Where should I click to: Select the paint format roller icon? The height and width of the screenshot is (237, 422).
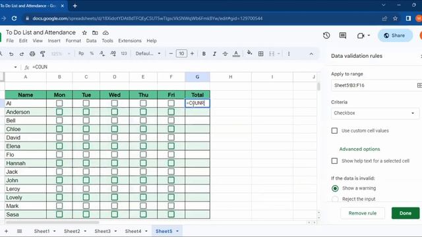tap(42, 54)
